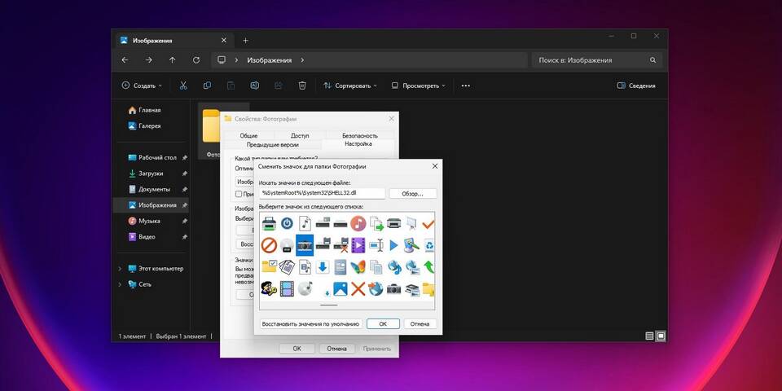Pick the purple video play icon
Screen dimensions: 782x391
[x=358, y=245]
